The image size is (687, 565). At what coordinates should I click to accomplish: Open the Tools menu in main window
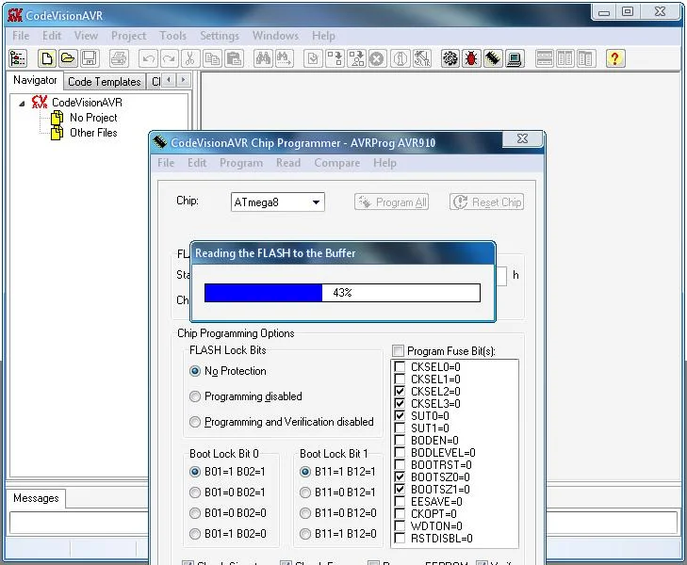(172, 36)
